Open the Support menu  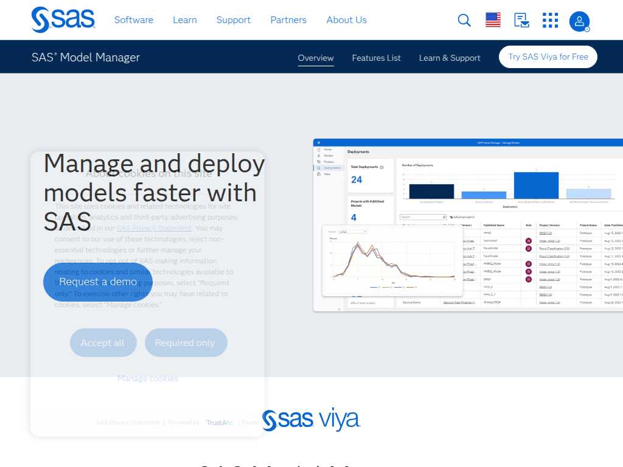click(233, 20)
